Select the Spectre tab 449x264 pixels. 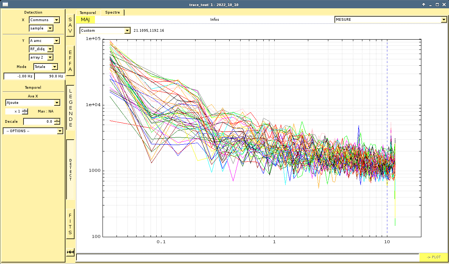[112, 12]
